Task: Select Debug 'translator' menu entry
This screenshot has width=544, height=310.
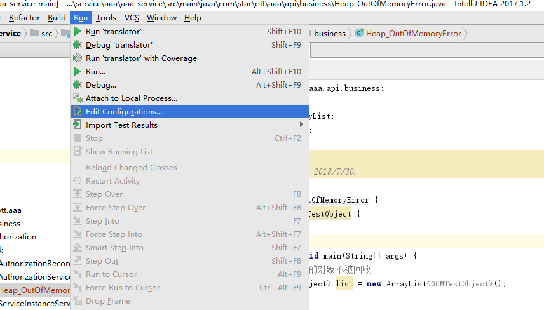Action: [189, 44]
